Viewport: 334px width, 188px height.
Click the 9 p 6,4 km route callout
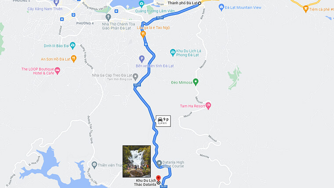[x=163, y=121]
